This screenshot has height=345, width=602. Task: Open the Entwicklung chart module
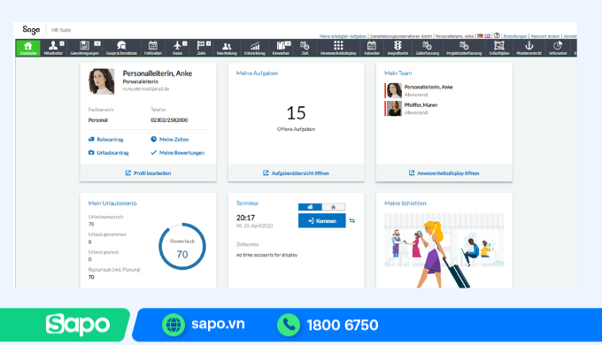pos(255,48)
